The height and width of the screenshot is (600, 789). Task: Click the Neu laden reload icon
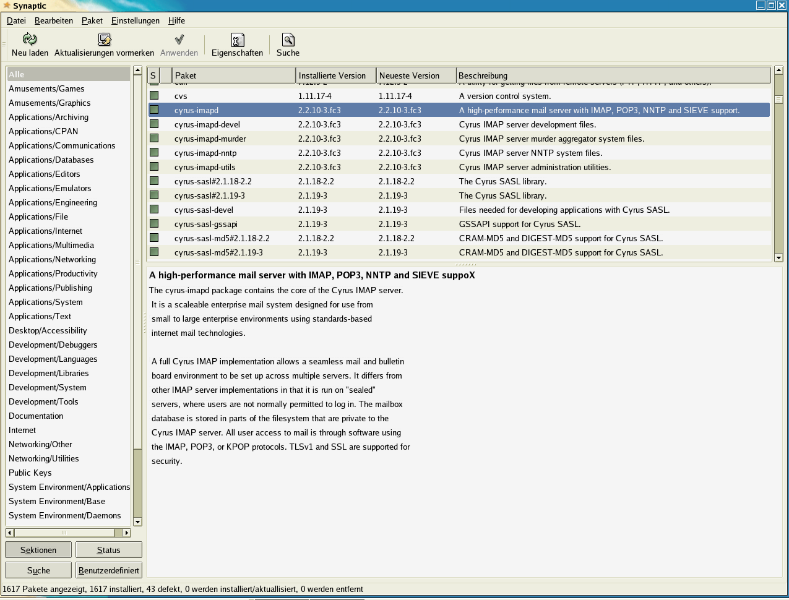click(x=30, y=40)
